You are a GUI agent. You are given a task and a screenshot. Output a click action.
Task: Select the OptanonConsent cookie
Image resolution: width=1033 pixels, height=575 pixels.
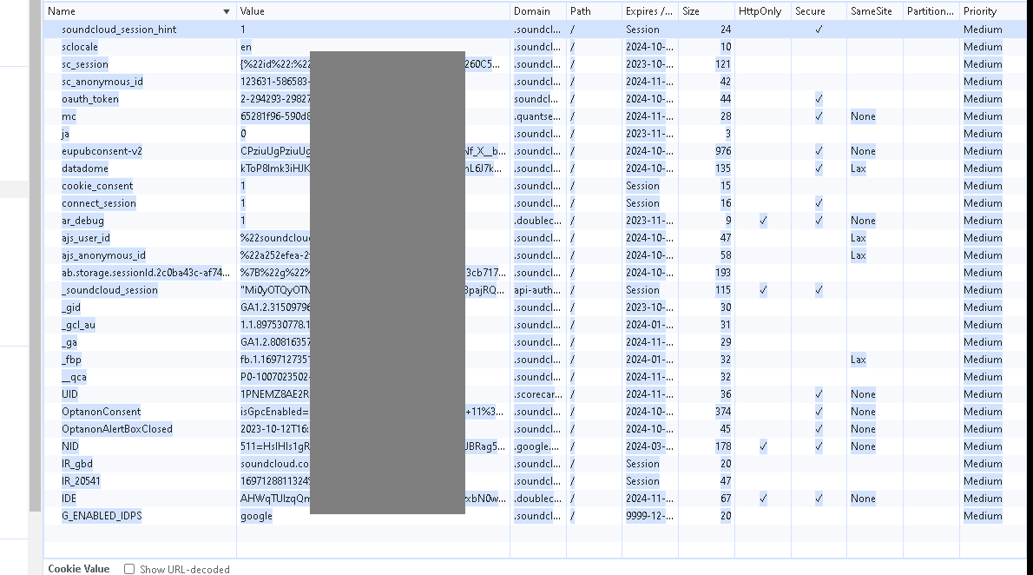pos(101,412)
